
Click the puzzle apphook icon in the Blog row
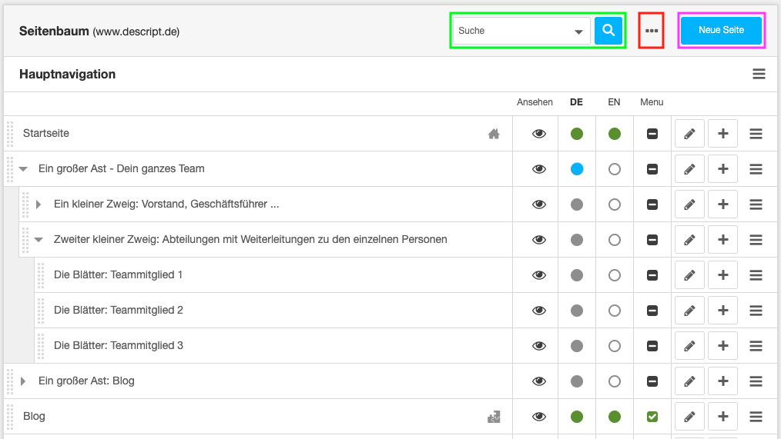(494, 417)
